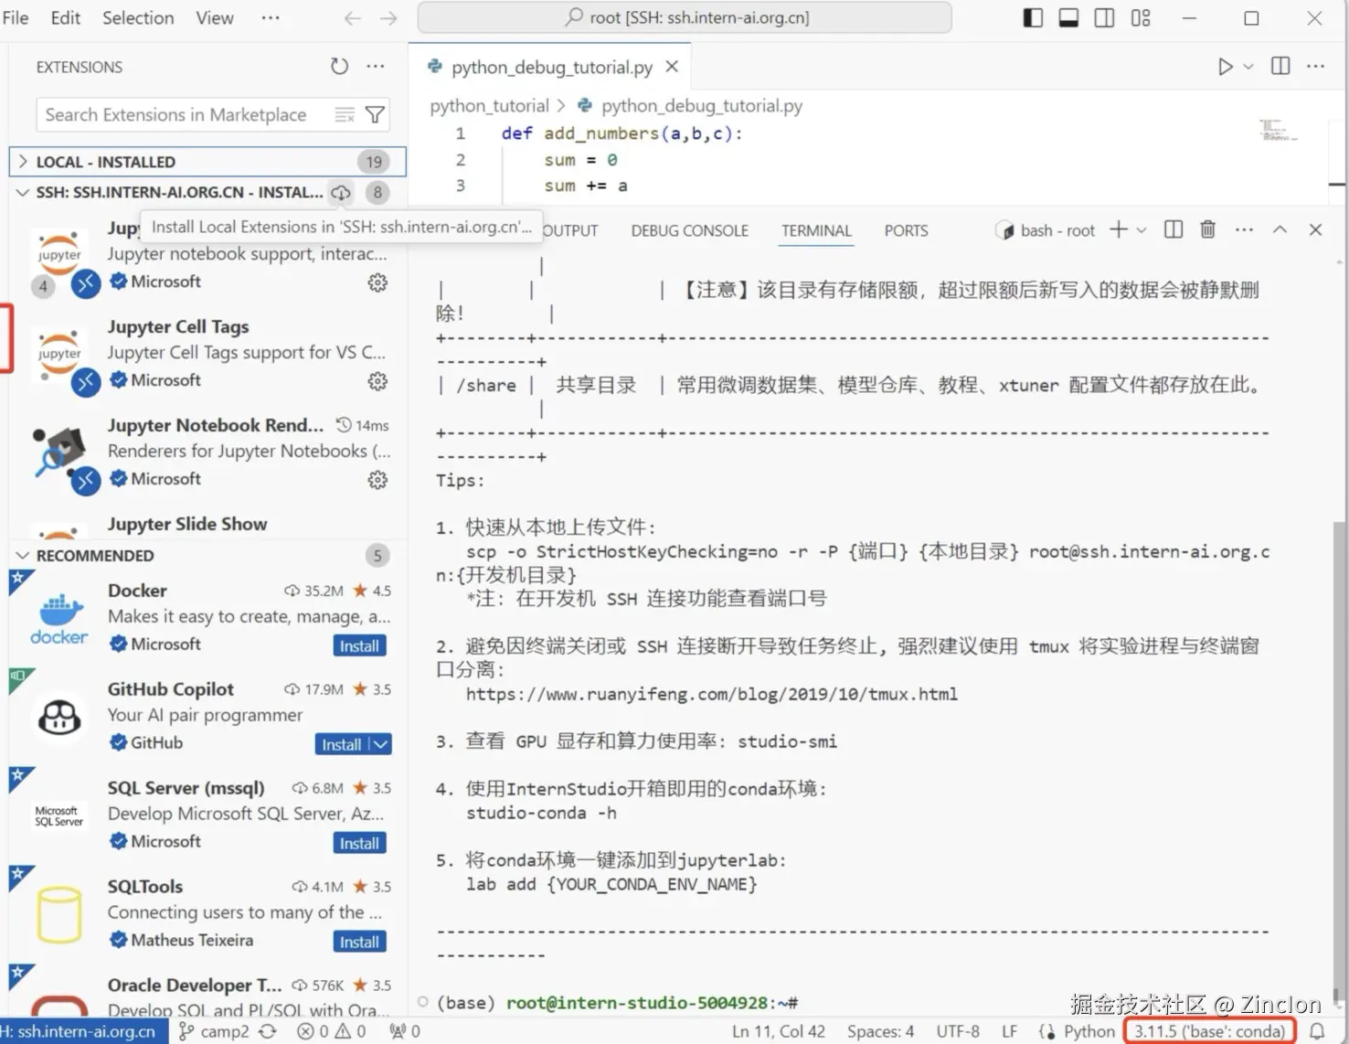The height and width of the screenshot is (1044, 1349).
Task: Install the SQL Server (mssql) extension
Action: pos(359,843)
